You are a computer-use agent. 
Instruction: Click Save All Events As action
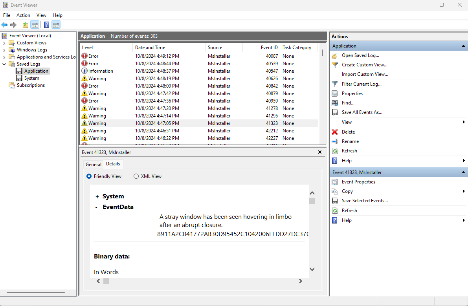tap(362, 112)
